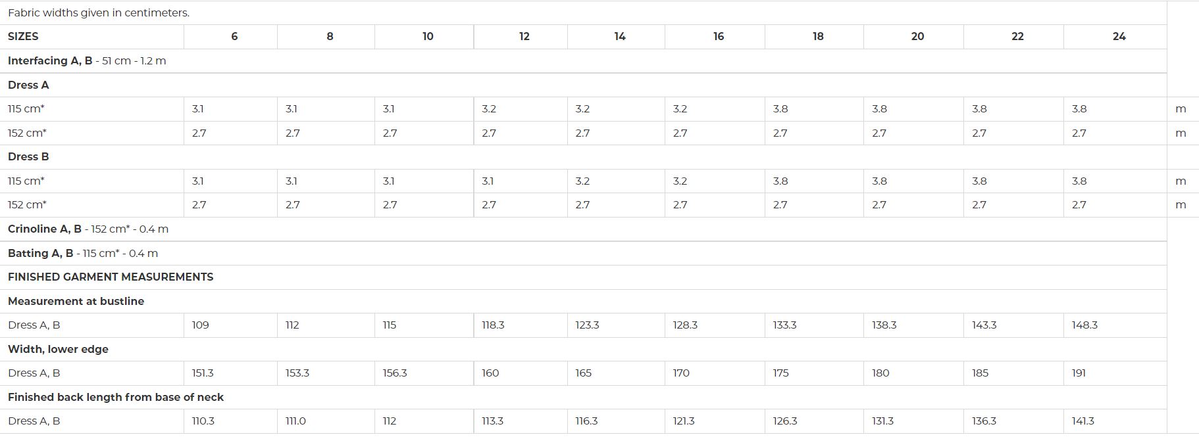Click the Width, lower edge label
This screenshot has height=439, width=1199.
pos(58,349)
